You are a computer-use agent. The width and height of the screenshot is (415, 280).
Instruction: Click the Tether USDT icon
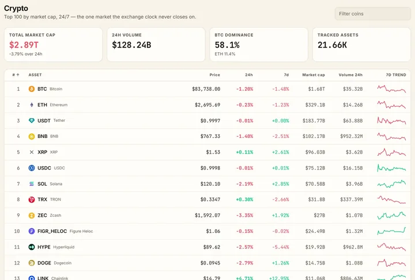pyautogui.click(x=32, y=121)
